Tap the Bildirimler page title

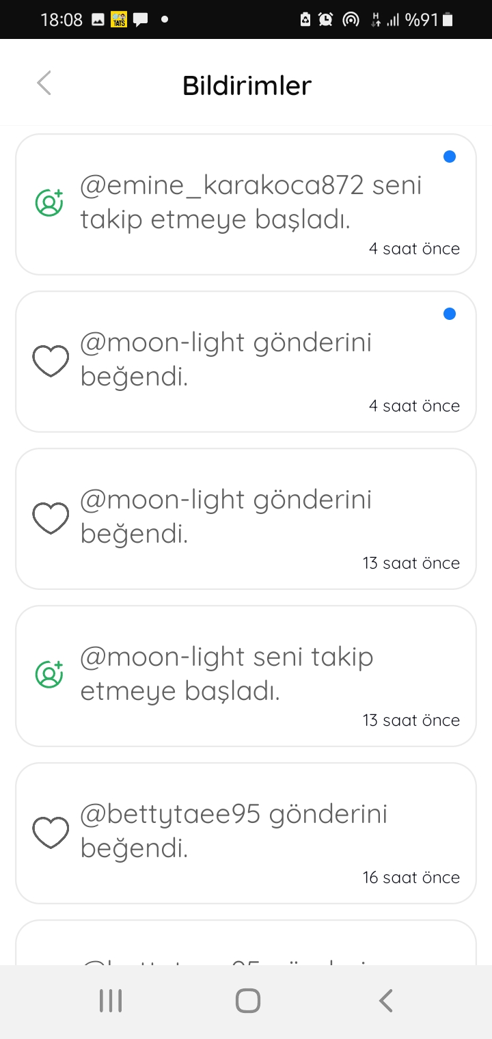click(247, 85)
